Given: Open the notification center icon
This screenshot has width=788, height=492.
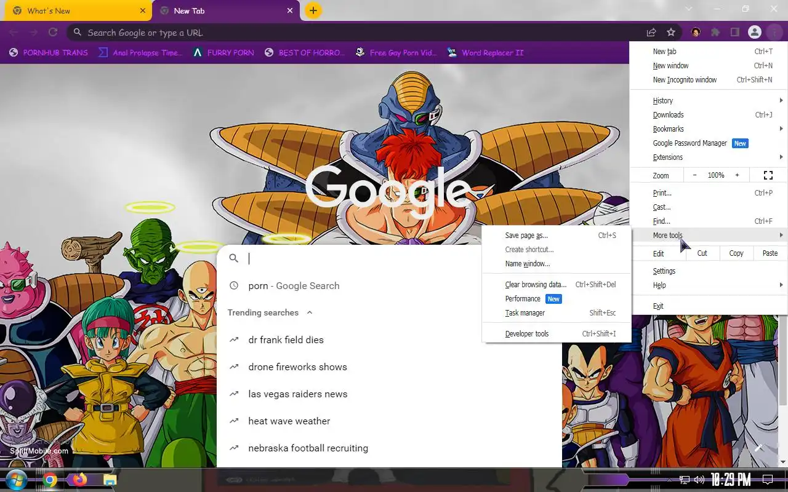Looking at the screenshot, I should tap(768, 479).
